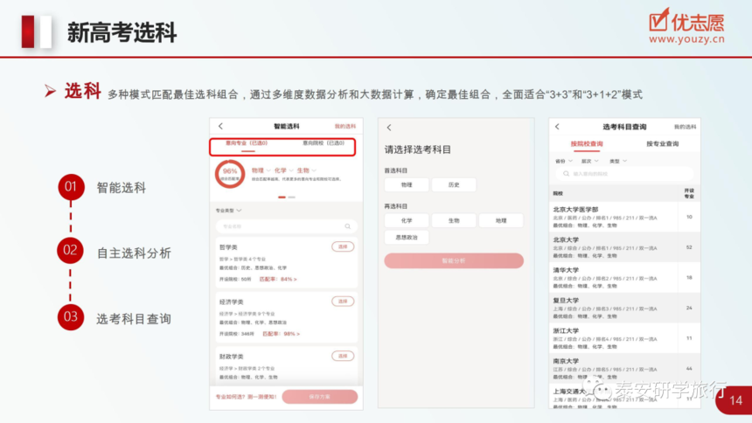Open the 省份 filter dropdown
752x423 pixels.
(x=563, y=161)
